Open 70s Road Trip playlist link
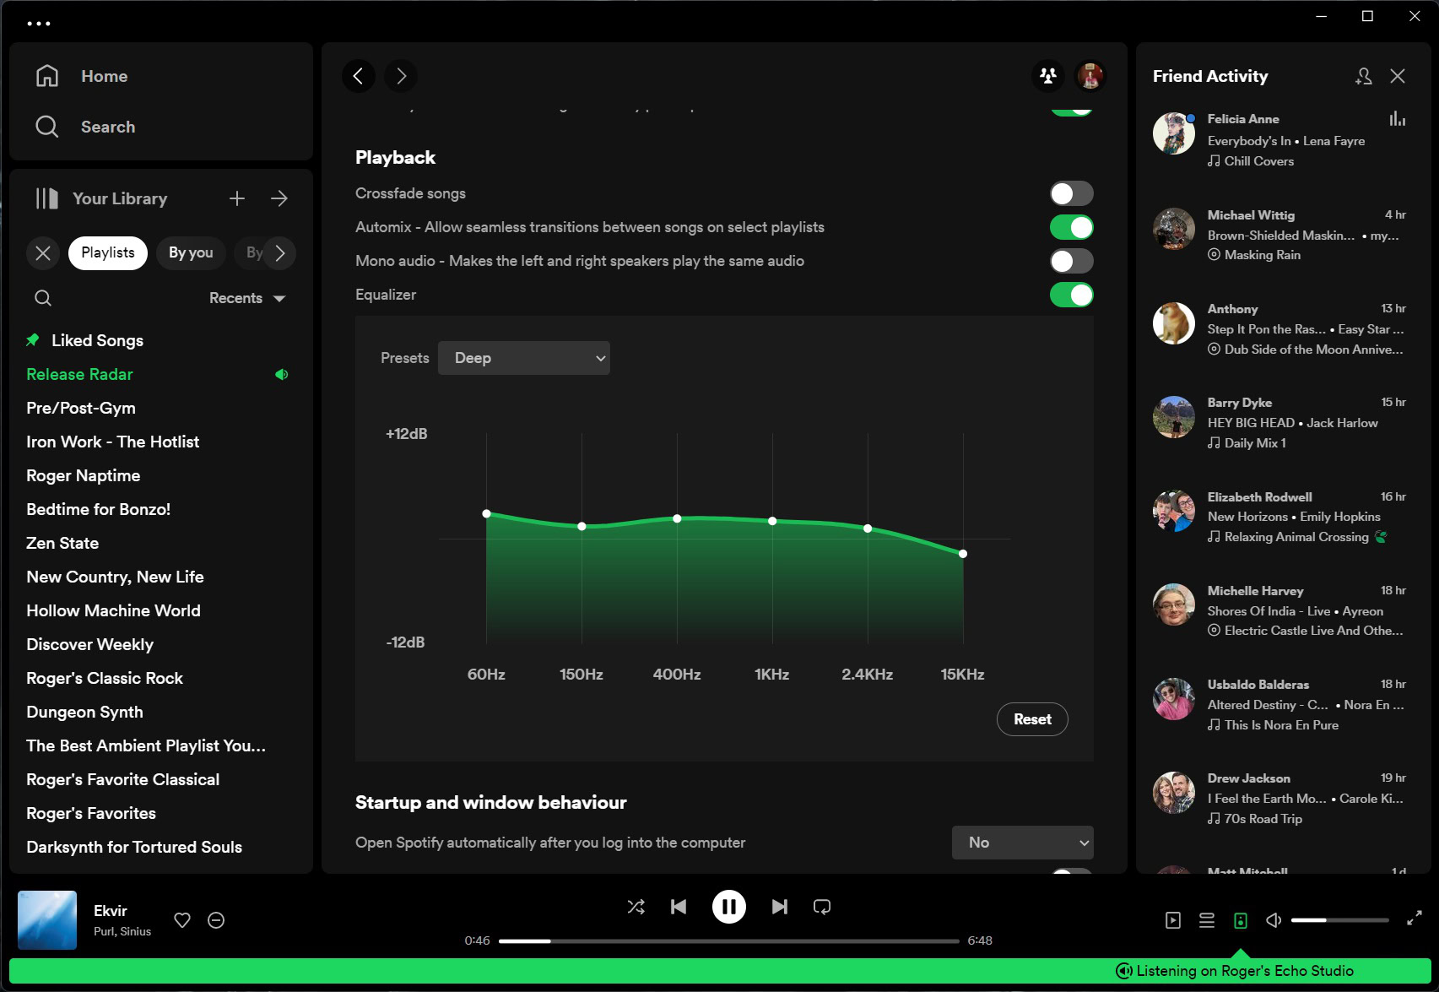The height and width of the screenshot is (992, 1439). tap(1263, 819)
